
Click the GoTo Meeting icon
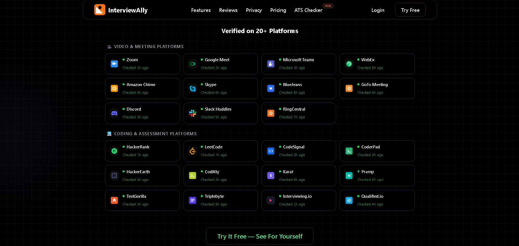click(349, 88)
